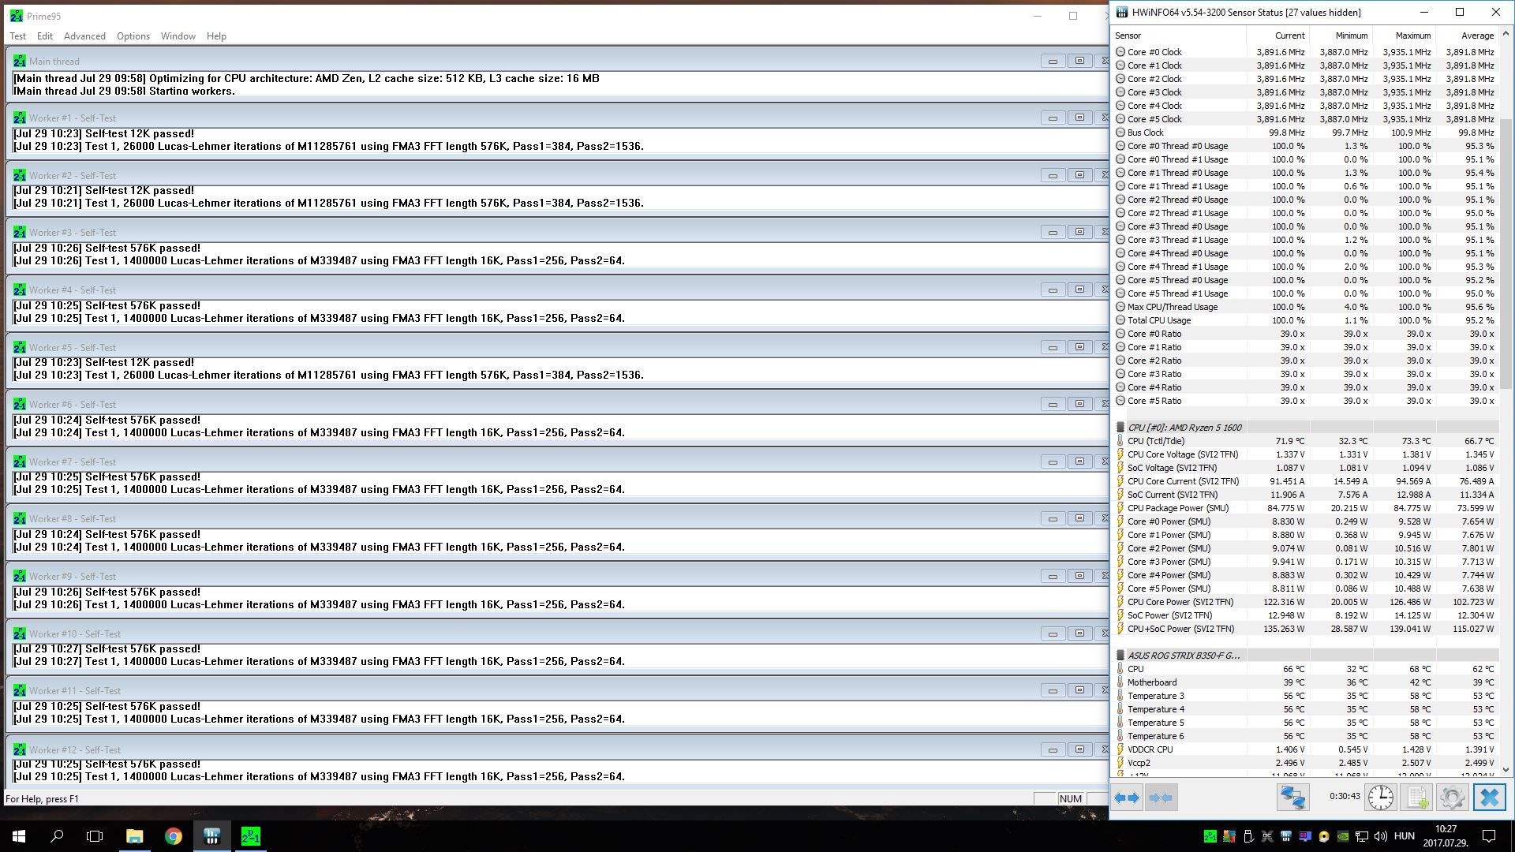Minimize the Main thread child window

click(1053, 61)
